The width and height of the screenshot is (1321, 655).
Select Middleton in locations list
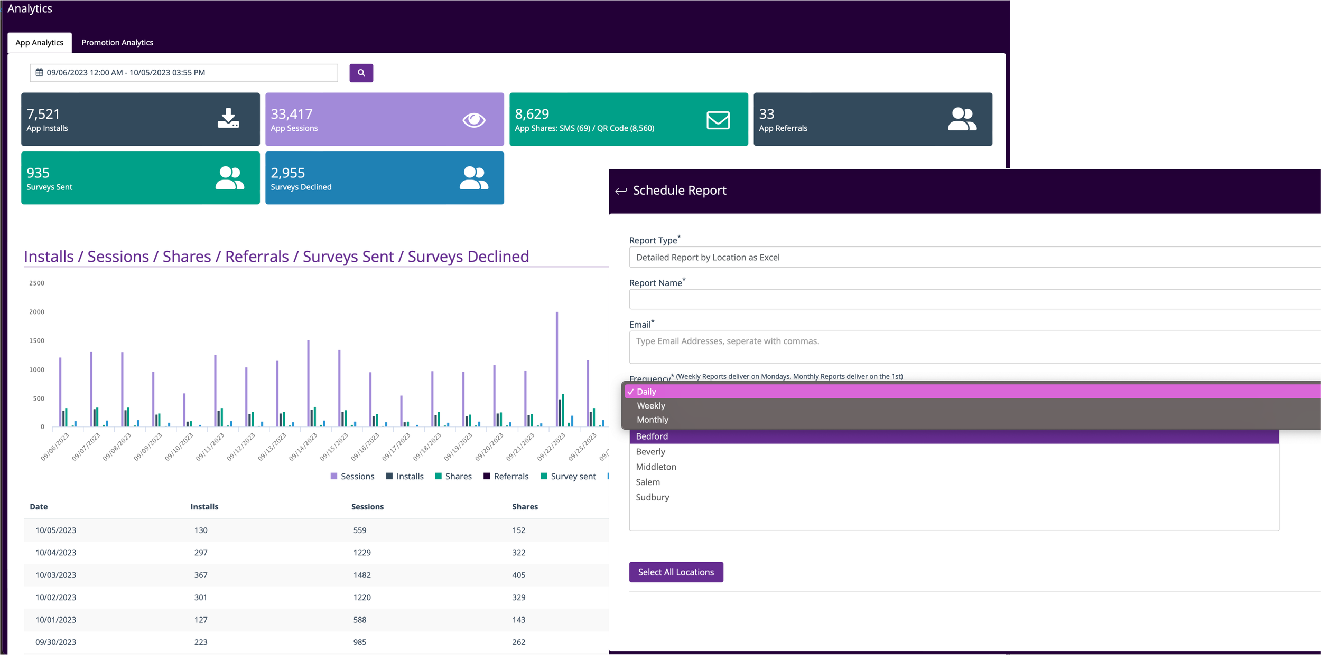[656, 467]
